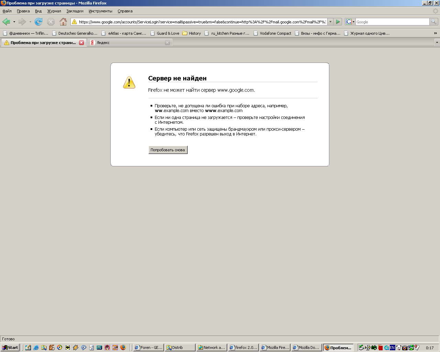Launch Firefox from the Quick Launch bar
Viewport: 440px width, 352px height.
pos(123,348)
